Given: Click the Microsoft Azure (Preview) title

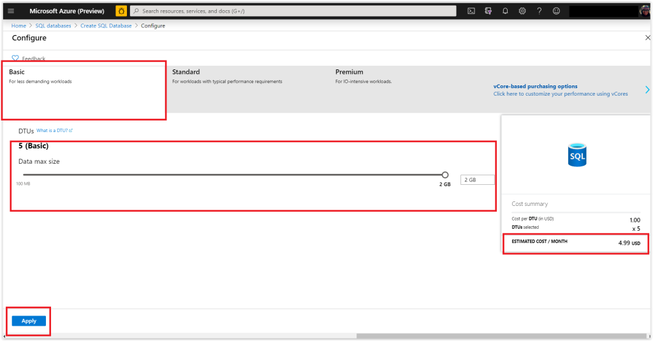Looking at the screenshot, I should pos(66,11).
